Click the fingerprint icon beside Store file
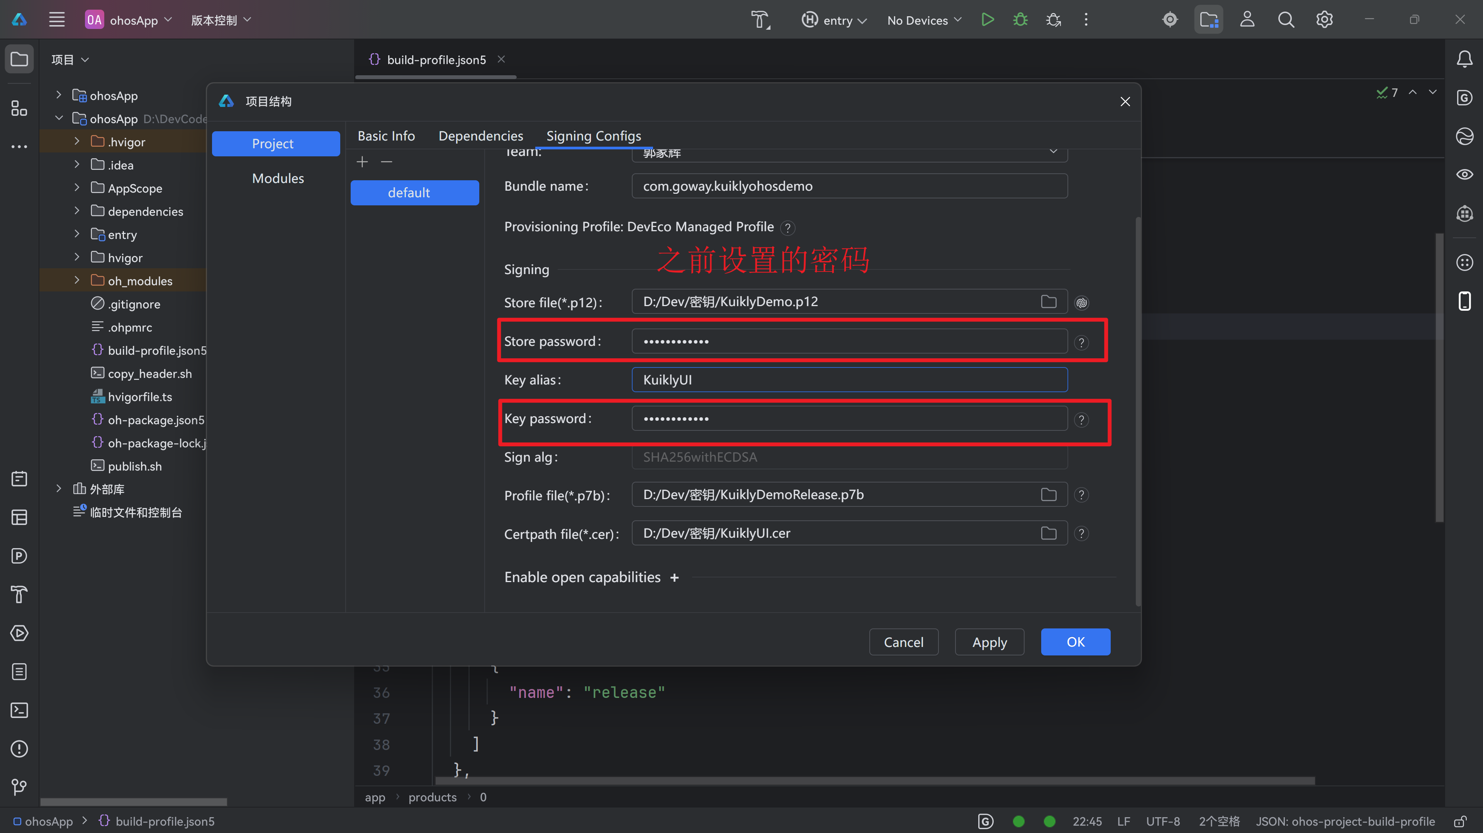The height and width of the screenshot is (833, 1483). pyautogui.click(x=1082, y=303)
